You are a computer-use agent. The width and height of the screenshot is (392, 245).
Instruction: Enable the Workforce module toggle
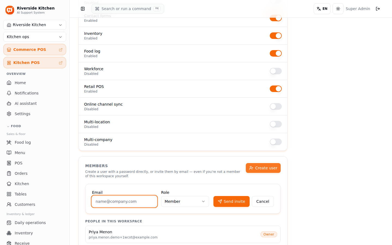click(x=276, y=71)
